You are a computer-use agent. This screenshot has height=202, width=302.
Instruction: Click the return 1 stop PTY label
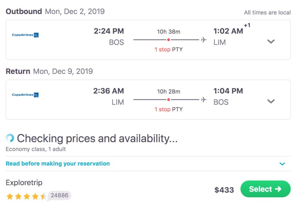[x=168, y=109]
